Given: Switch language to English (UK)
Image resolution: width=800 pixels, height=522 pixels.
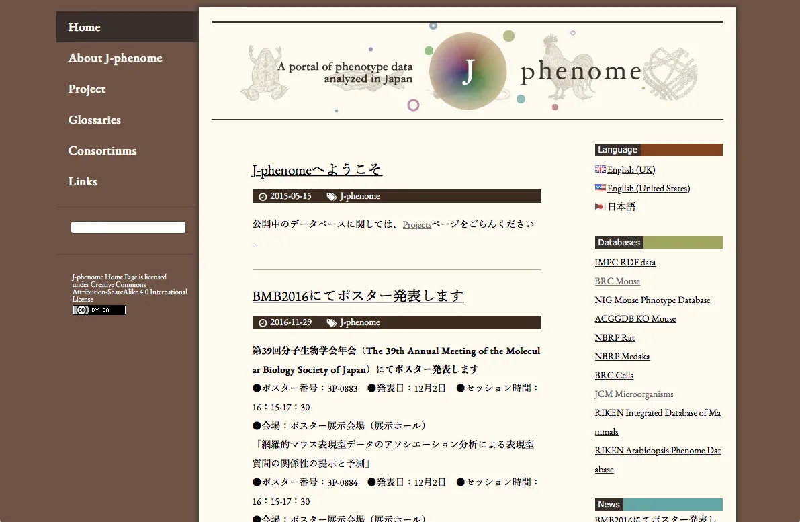Looking at the screenshot, I should 631,169.
